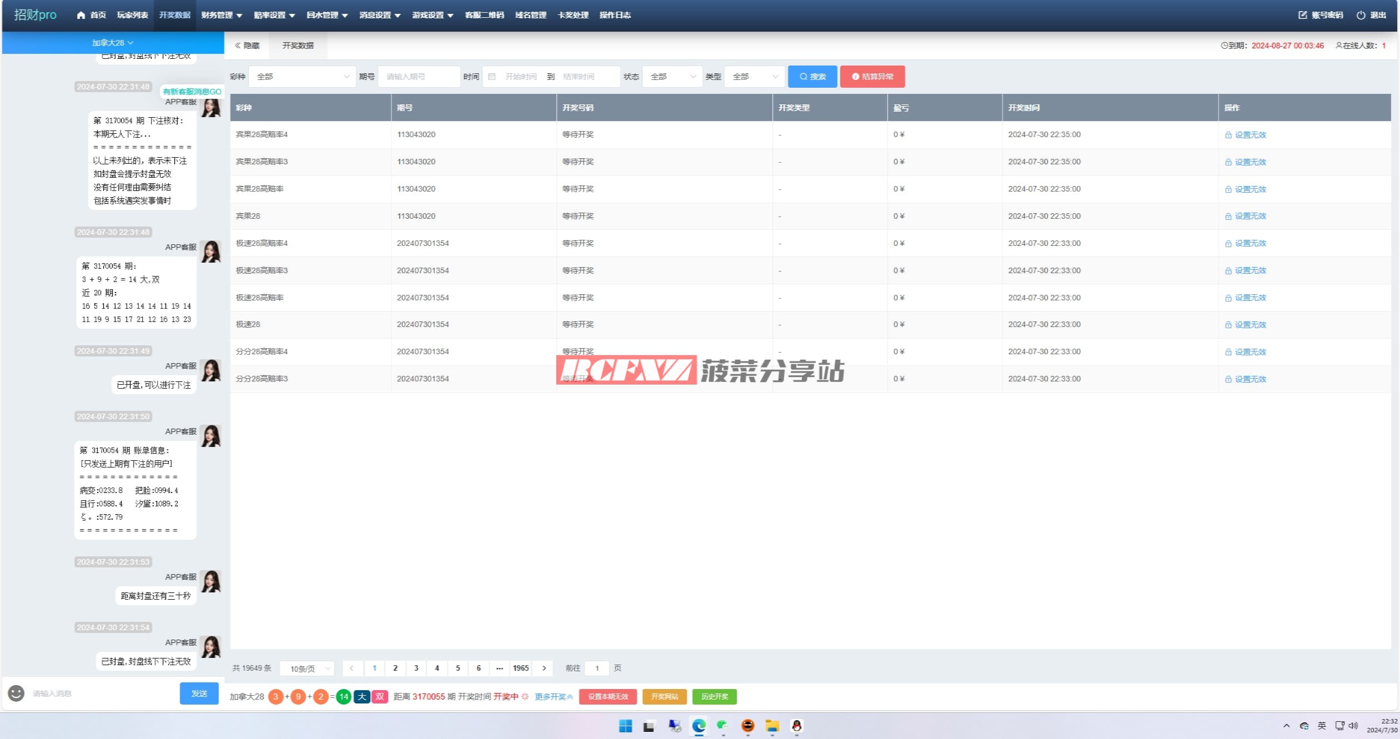This screenshot has width=1400, height=739.
Task: Click the blue 搜索 button
Action: [x=812, y=77]
